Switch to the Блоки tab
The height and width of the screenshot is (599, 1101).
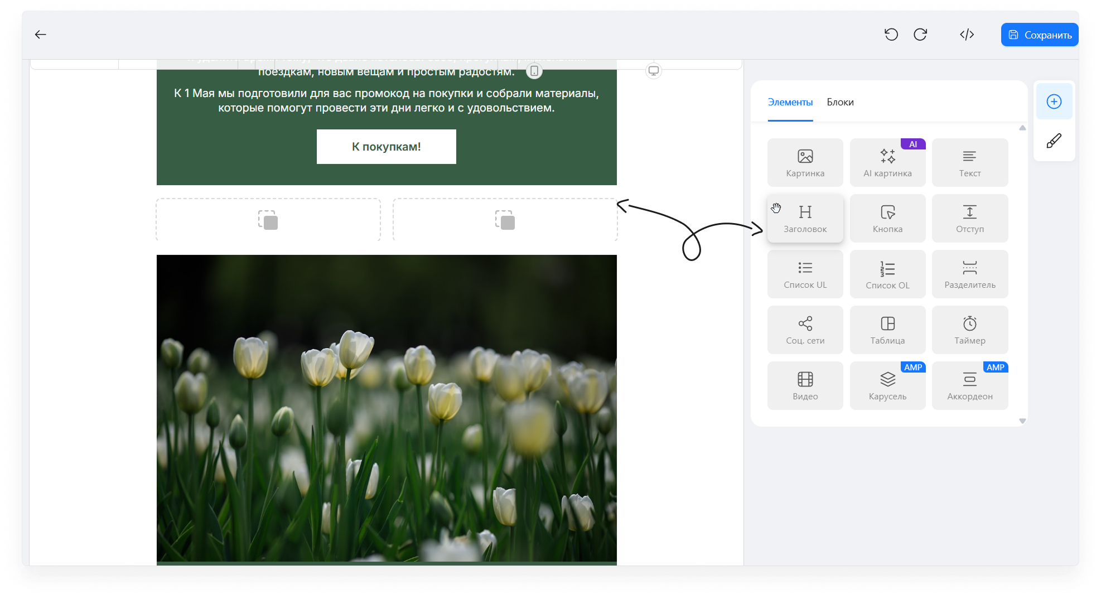(x=840, y=103)
